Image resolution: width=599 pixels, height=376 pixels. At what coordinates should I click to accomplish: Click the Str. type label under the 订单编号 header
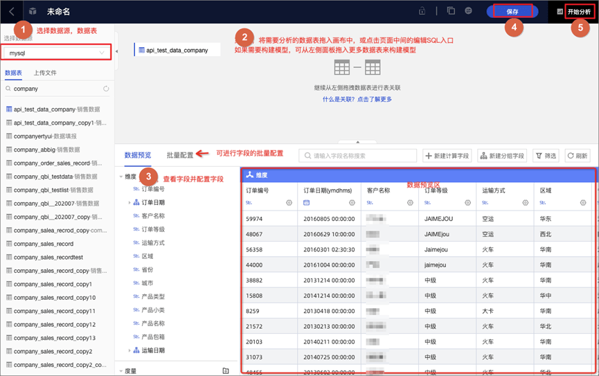click(249, 203)
